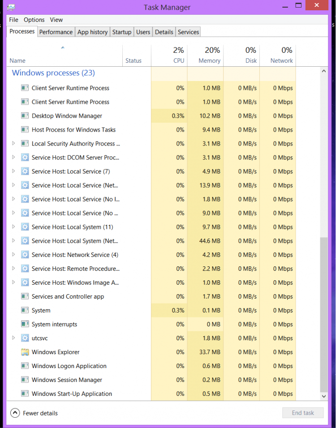Click the Windows Session Manager icon
This screenshot has height=428, width=336.
[x=25, y=380]
